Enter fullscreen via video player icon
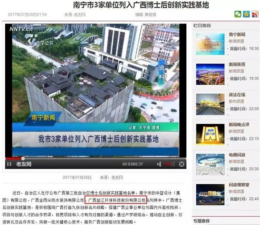The width and height of the screenshot is (260, 225). (182, 164)
